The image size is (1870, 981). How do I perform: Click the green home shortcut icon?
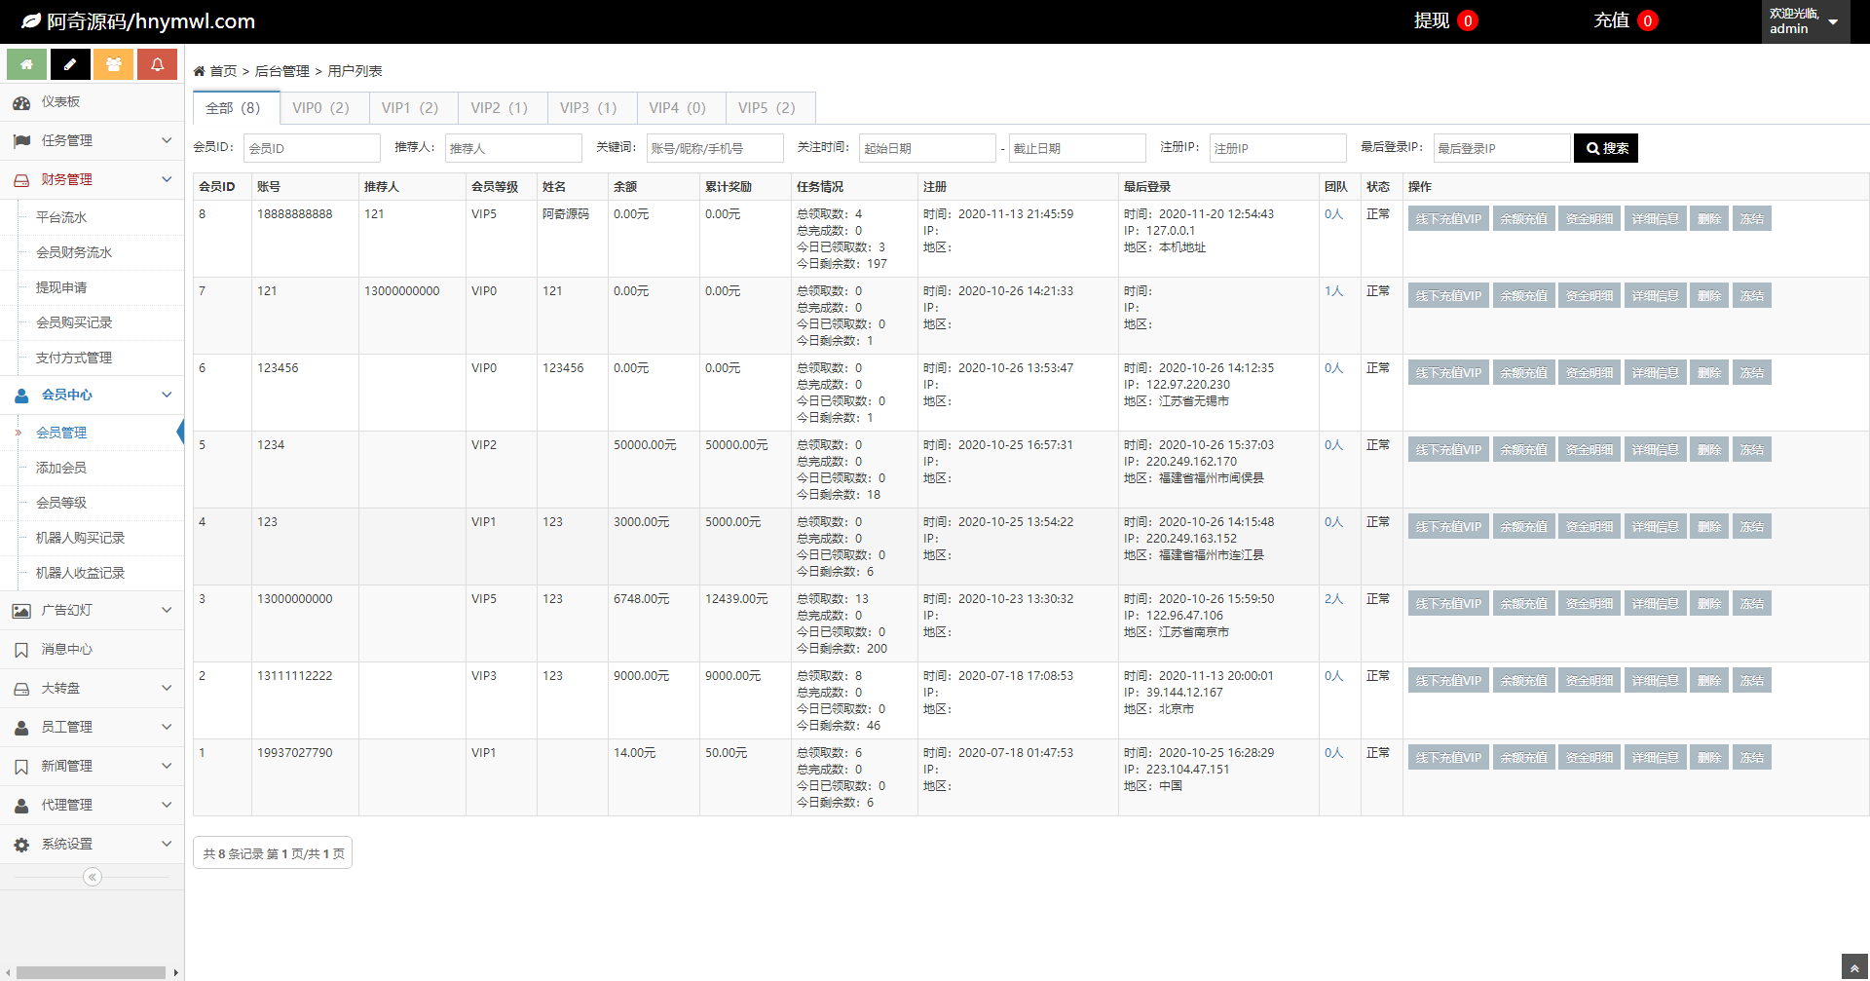[x=26, y=64]
